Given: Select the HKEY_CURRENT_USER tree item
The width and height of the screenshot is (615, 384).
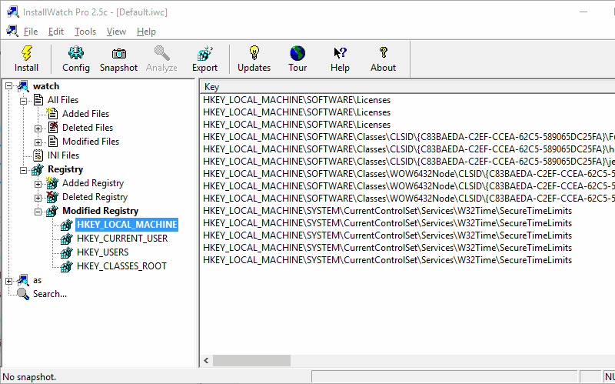Looking at the screenshot, I should [122, 239].
